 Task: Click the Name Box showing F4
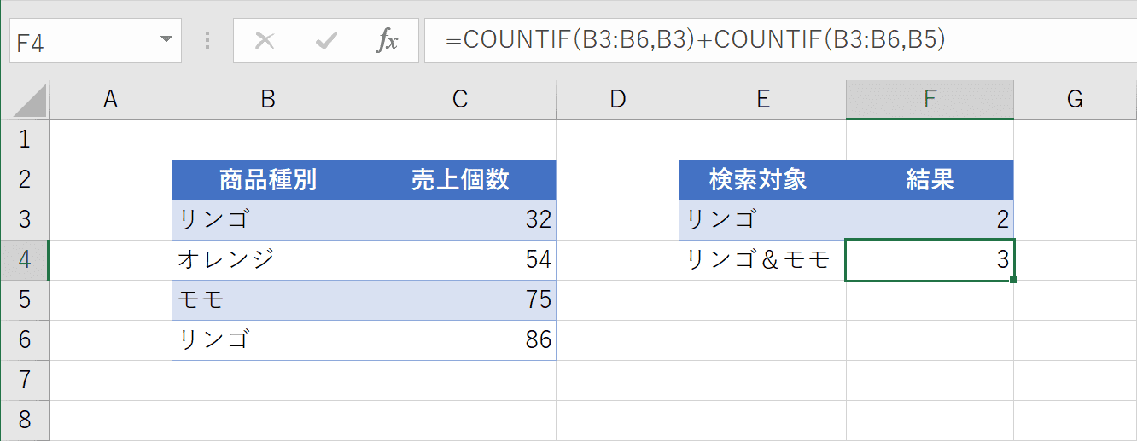[96, 41]
